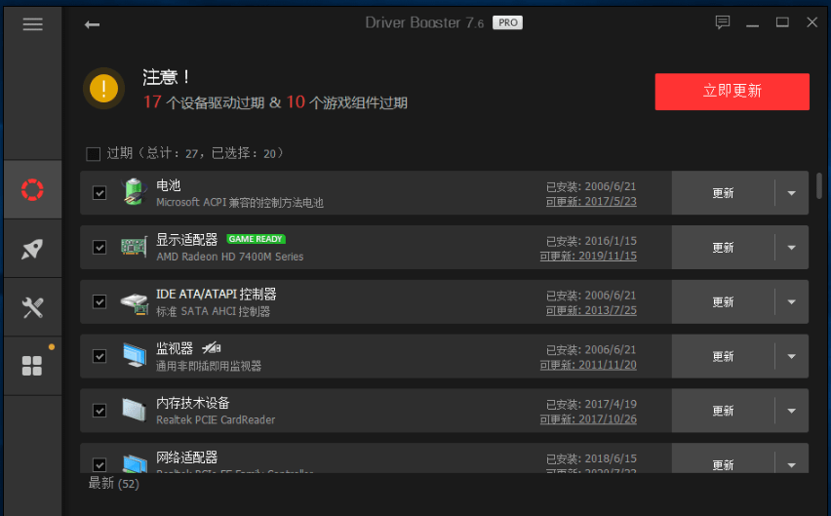Viewport: 831px width, 516px height.
Task: Expand the 最新 (52) section
Action: click(x=113, y=483)
